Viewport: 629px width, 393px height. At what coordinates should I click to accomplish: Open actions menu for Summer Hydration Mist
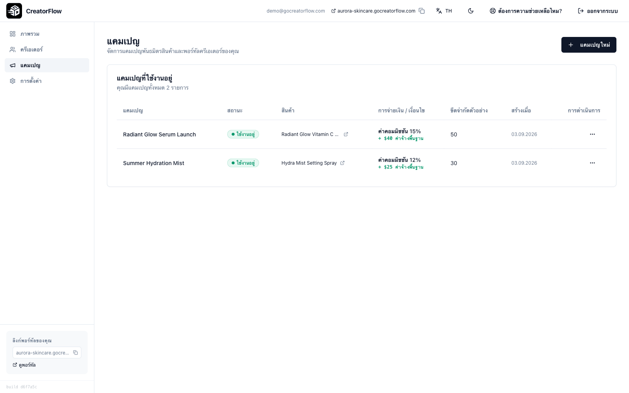pos(592,163)
